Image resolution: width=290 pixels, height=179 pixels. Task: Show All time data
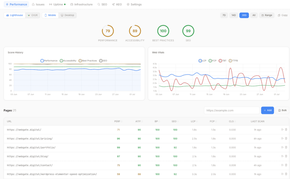tap(254, 15)
